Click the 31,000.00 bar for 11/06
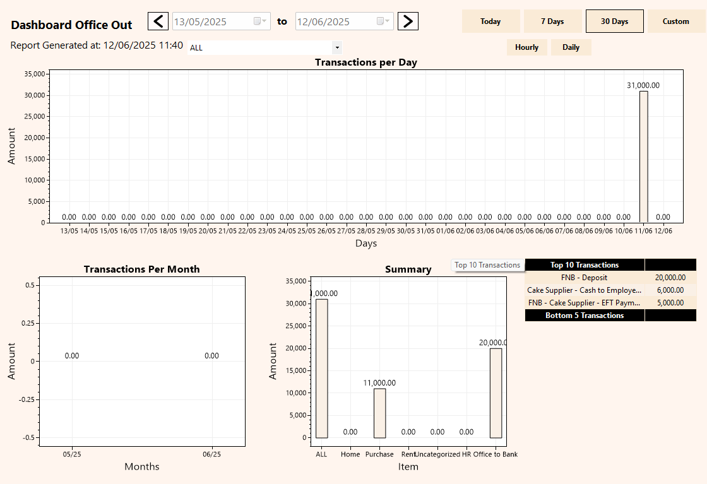Screen dimensions: 707x484 point(643,157)
